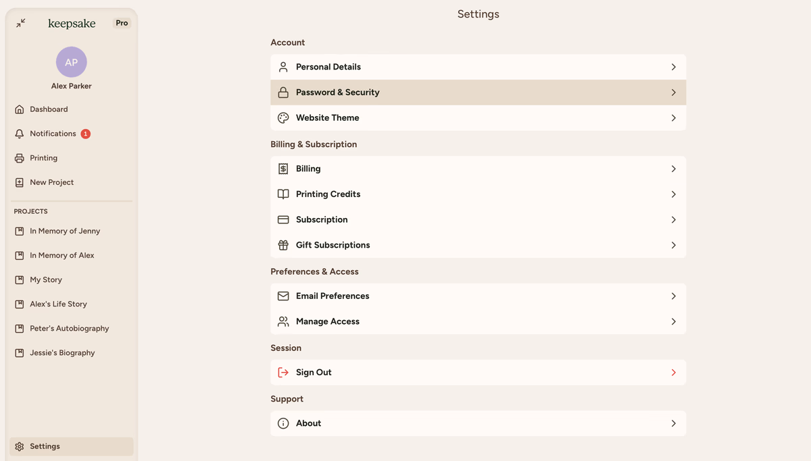811x461 pixels.
Task: Open the Printing Credits settings row
Action: tap(477, 194)
